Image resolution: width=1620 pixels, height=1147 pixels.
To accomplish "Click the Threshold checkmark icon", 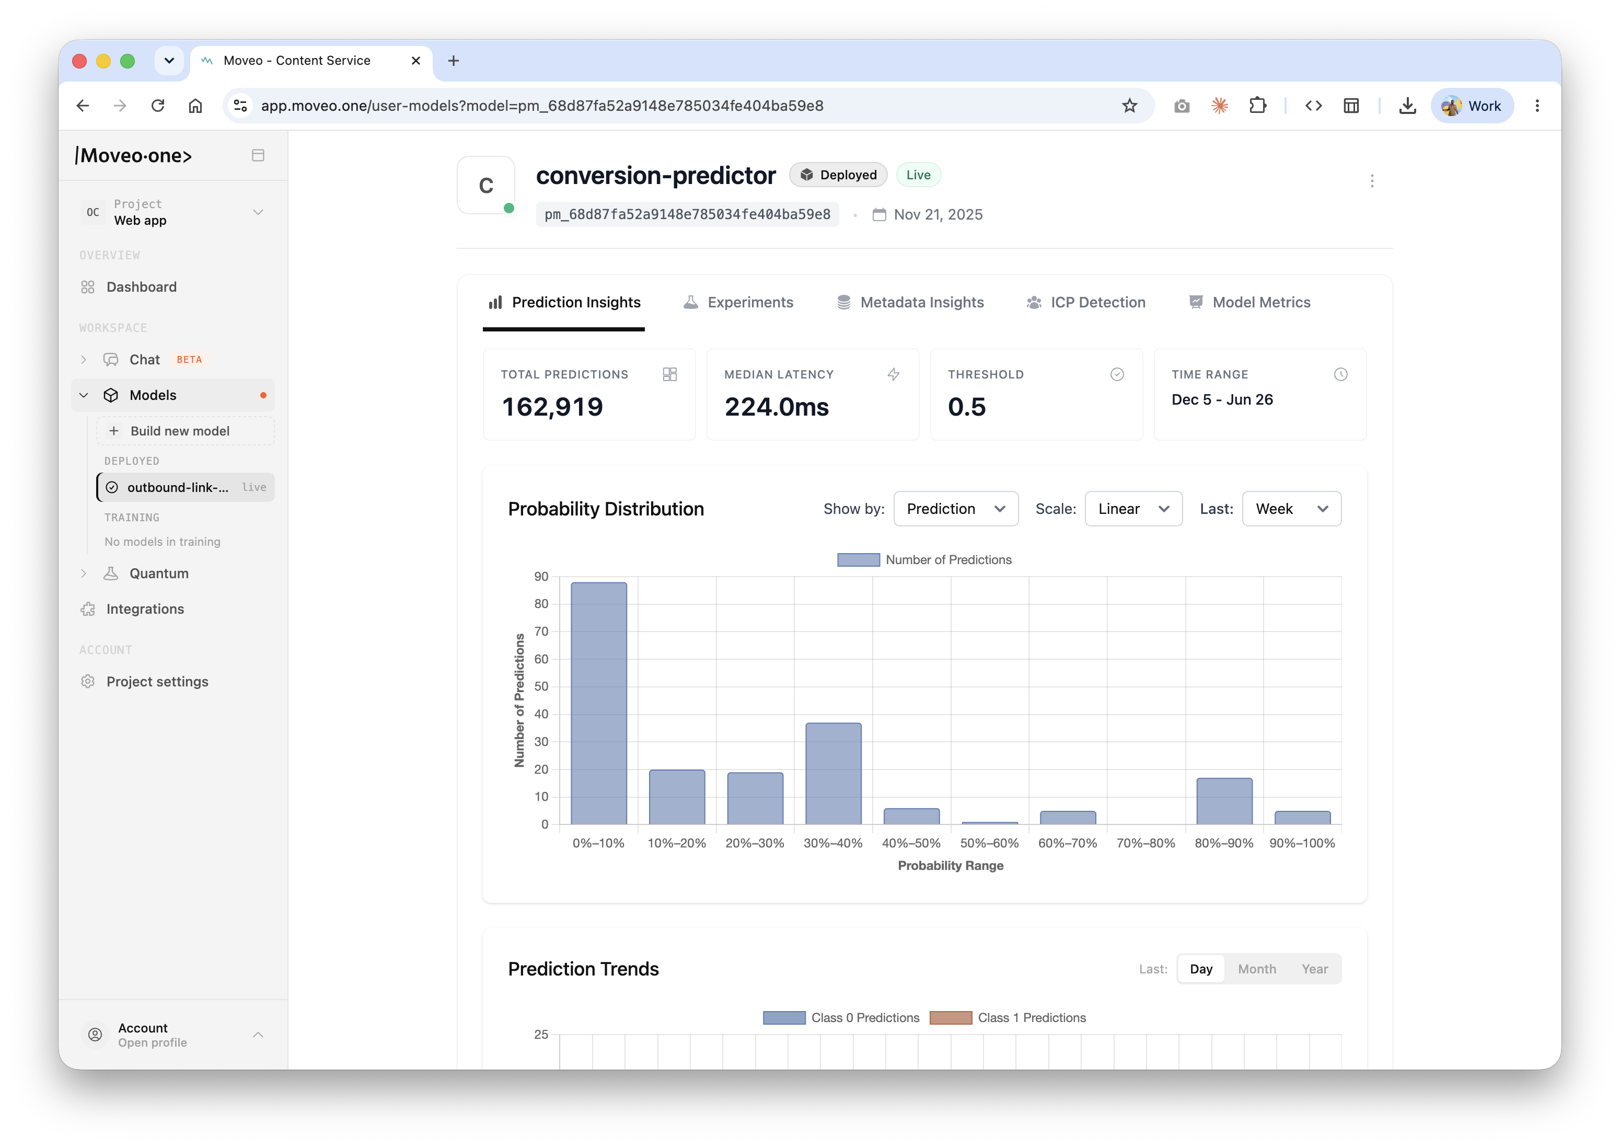I will point(1117,374).
